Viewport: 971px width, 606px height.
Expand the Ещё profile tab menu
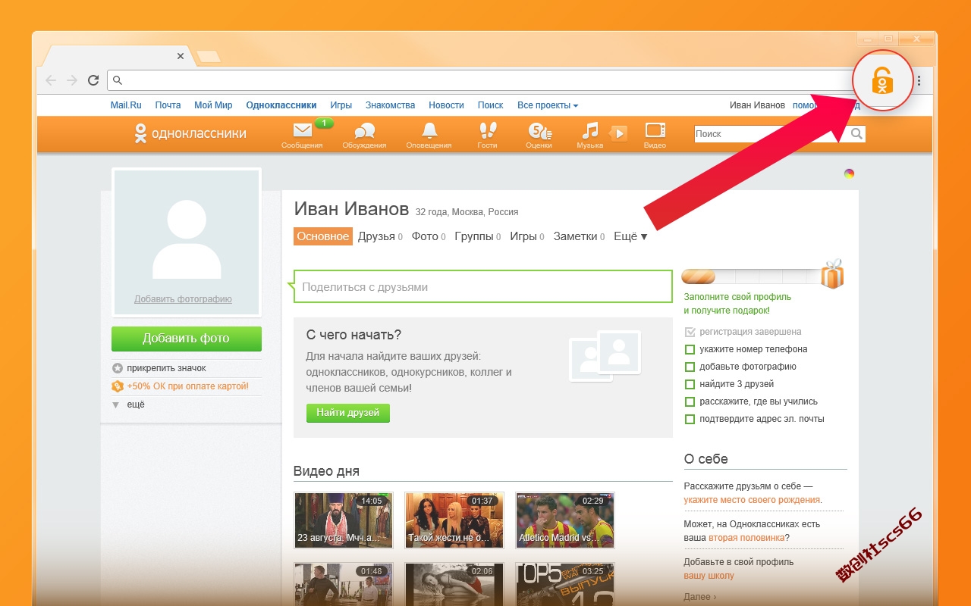click(630, 236)
